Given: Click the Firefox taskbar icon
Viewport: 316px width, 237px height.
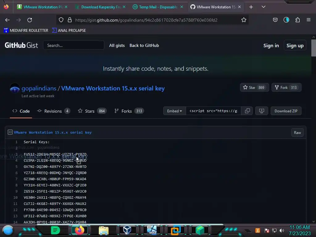Looking at the screenshot, I should click(79, 230).
